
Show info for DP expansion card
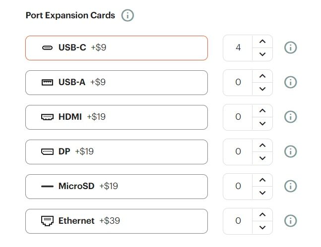tap(291, 151)
